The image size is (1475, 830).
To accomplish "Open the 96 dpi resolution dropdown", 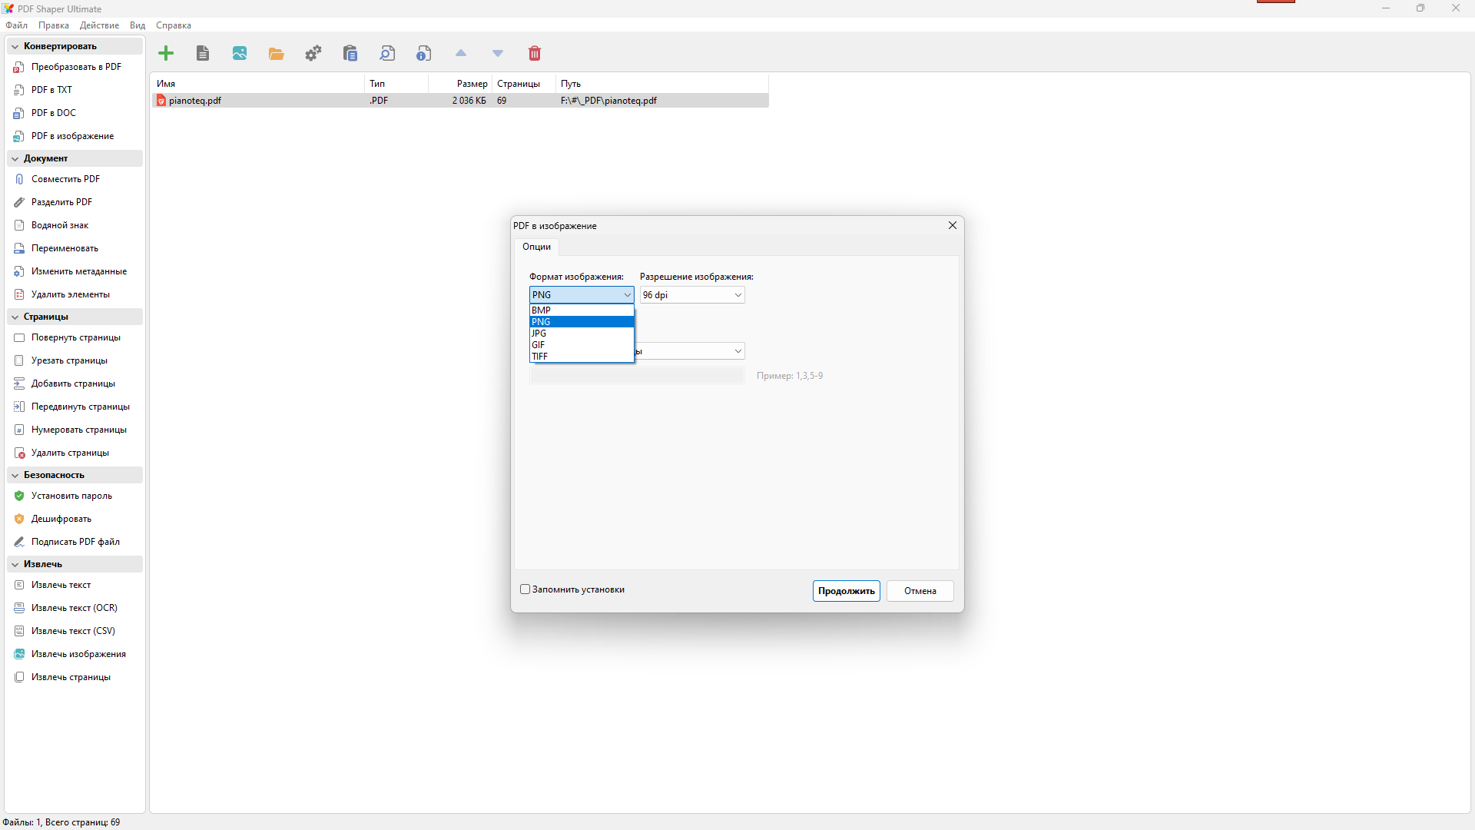I will [692, 295].
